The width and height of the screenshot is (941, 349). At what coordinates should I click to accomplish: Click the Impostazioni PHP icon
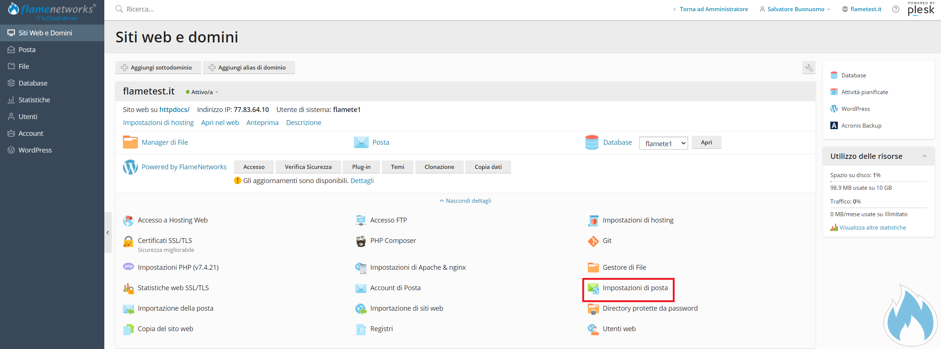tap(129, 267)
